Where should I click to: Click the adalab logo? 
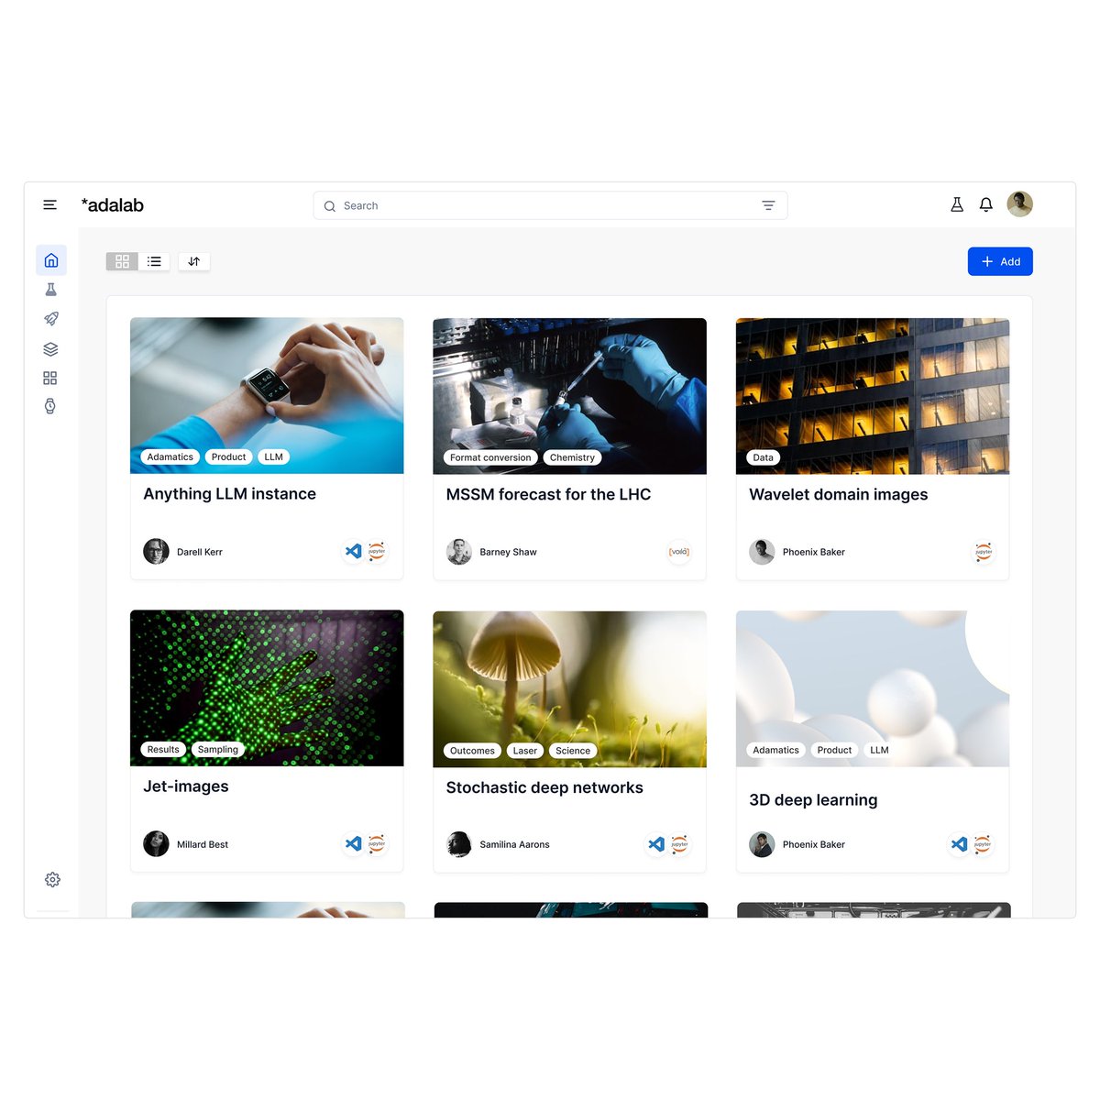[x=113, y=205]
